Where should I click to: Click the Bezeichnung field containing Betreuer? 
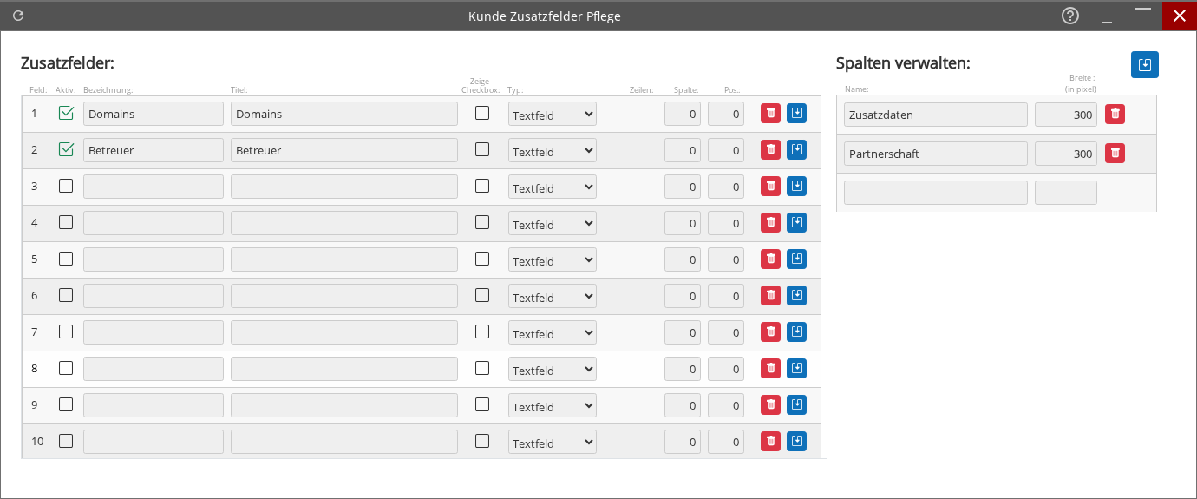[x=153, y=150]
